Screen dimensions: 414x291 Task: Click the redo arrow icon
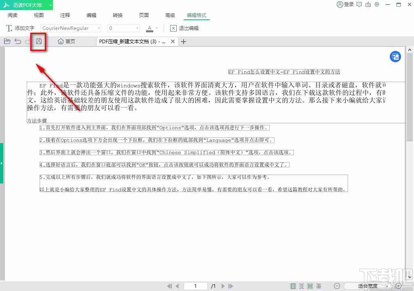(28, 42)
